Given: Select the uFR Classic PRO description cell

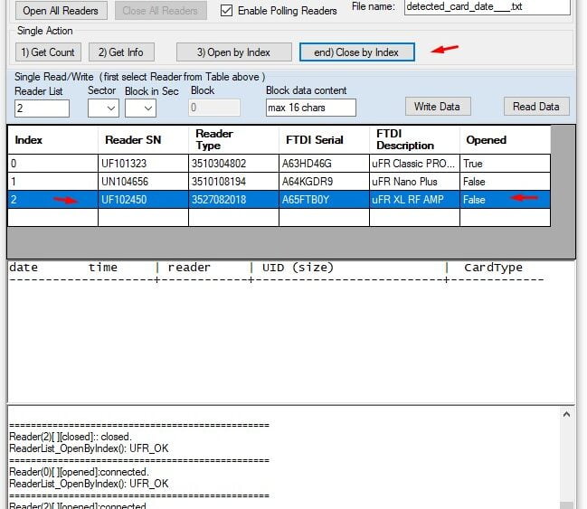Looking at the screenshot, I should 414,163.
